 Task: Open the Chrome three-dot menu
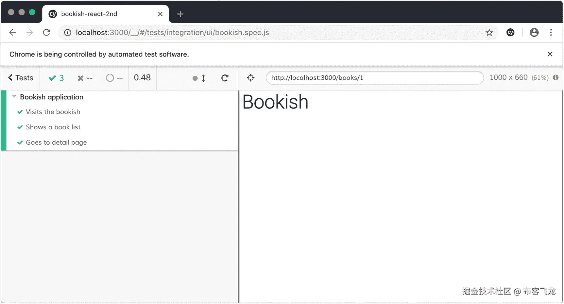551,32
